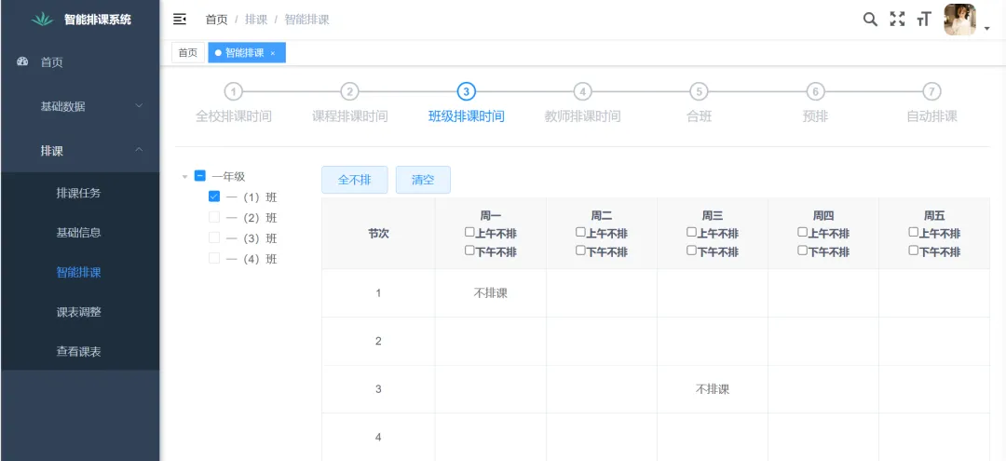The height and width of the screenshot is (461, 1006).
Task: Open 课表调整 in the sidebar
Action: [x=79, y=312]
